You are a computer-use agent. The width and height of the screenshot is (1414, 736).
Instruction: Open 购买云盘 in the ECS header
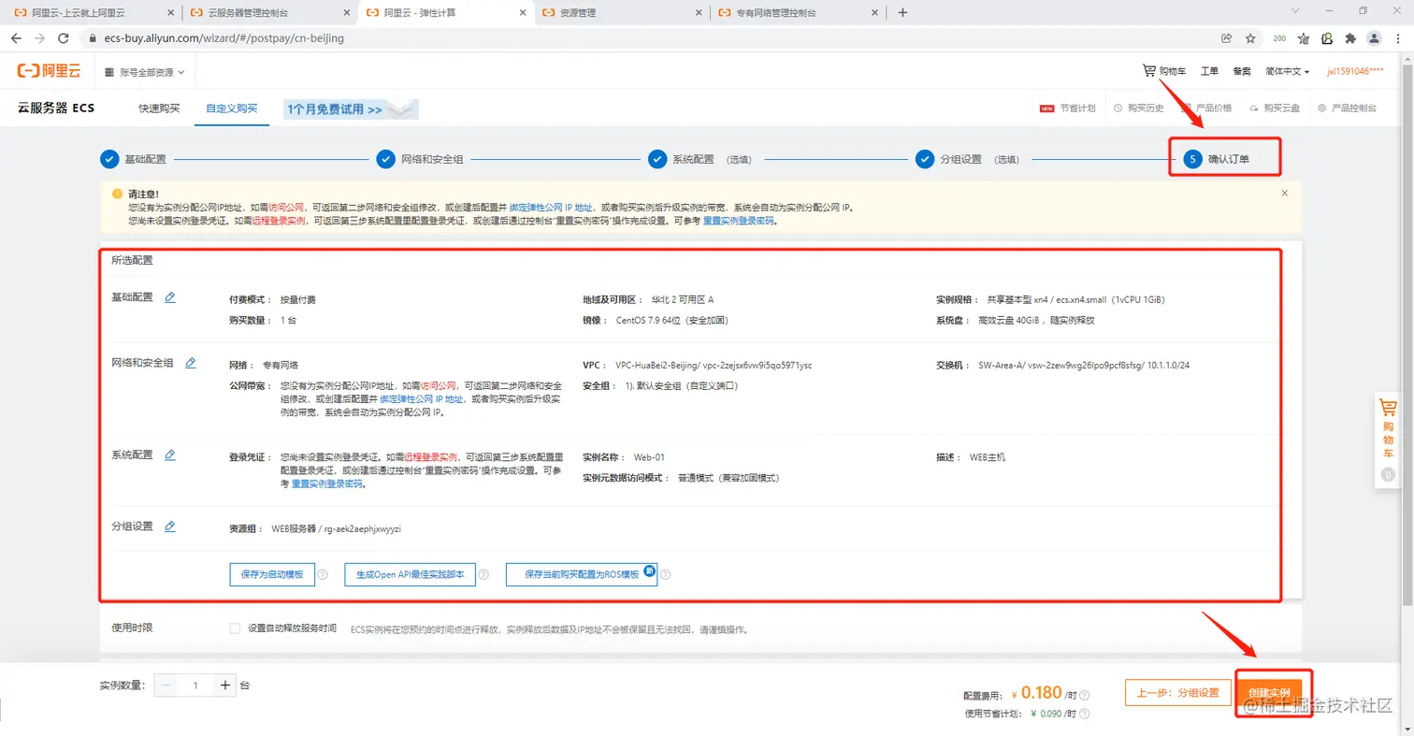point(1275,108)
